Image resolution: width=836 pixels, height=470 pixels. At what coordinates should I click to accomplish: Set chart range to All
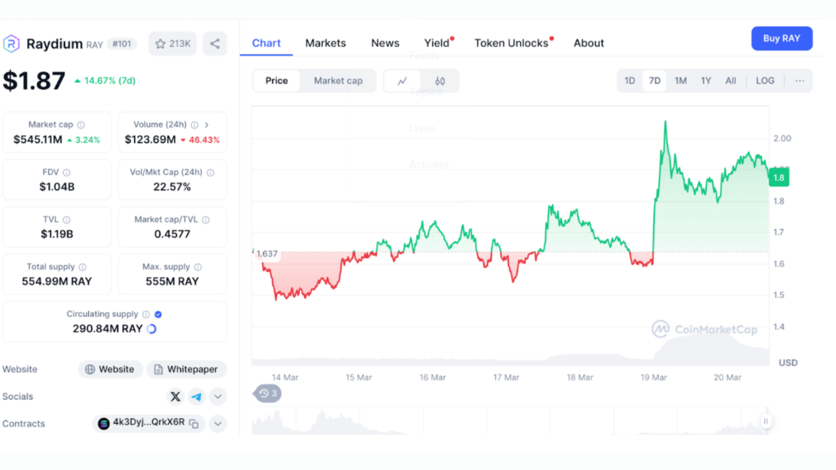(x=731, y=81)
